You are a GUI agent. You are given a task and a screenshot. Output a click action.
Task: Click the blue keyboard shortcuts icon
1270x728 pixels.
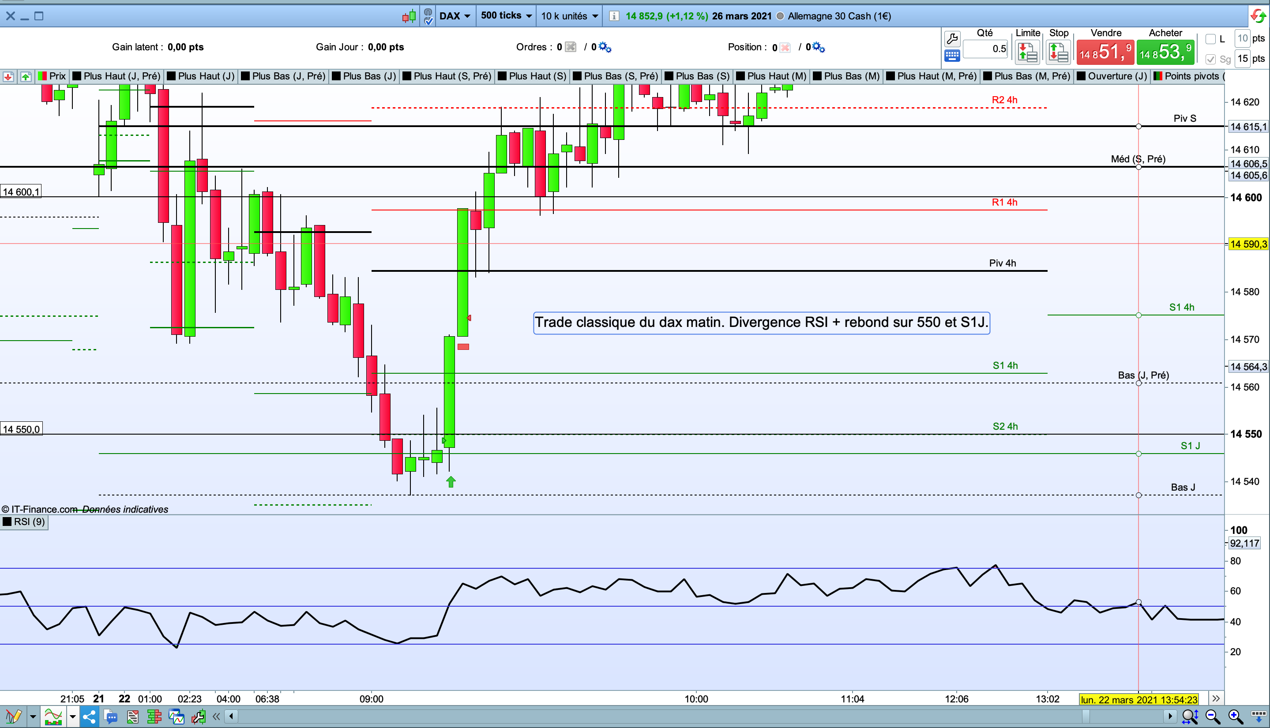952,56
